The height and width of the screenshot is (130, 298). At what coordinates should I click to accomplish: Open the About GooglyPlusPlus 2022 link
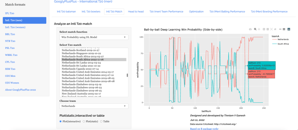pyautogui.click(x=20, y=90)
